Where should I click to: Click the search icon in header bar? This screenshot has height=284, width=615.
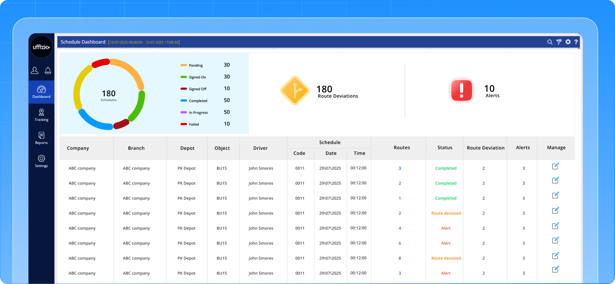[x=550, y=42]
